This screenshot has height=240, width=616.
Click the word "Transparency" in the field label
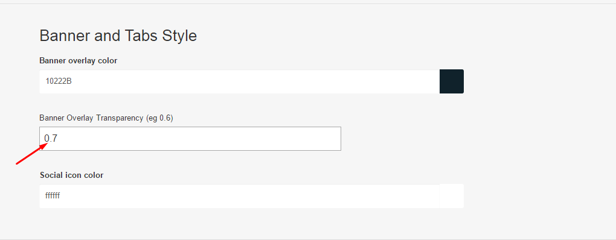pos(121,118)
